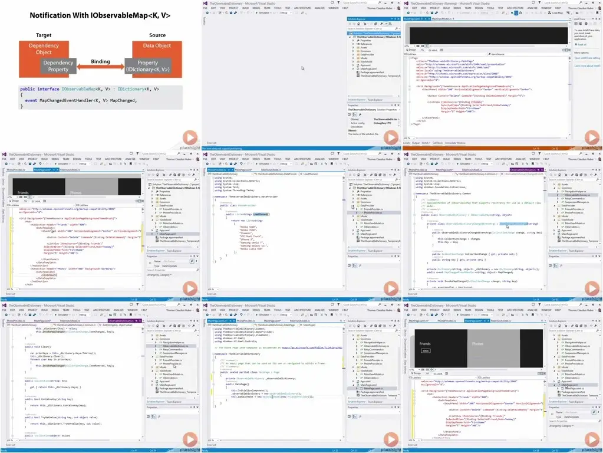Expand the References node in empty-editor window
This screenshot has width=603, height=453.
(354, 44)
